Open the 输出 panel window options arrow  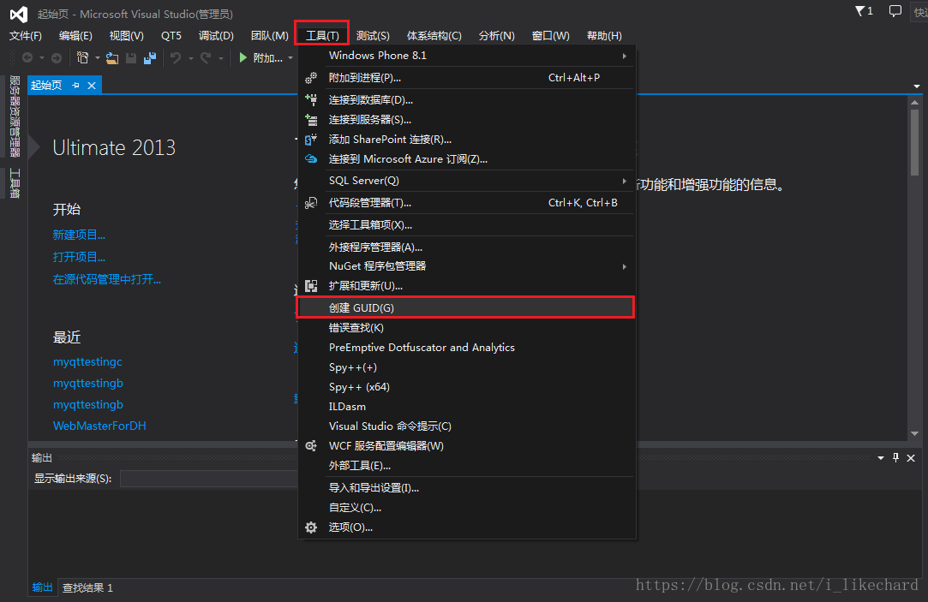pos(881,458)
